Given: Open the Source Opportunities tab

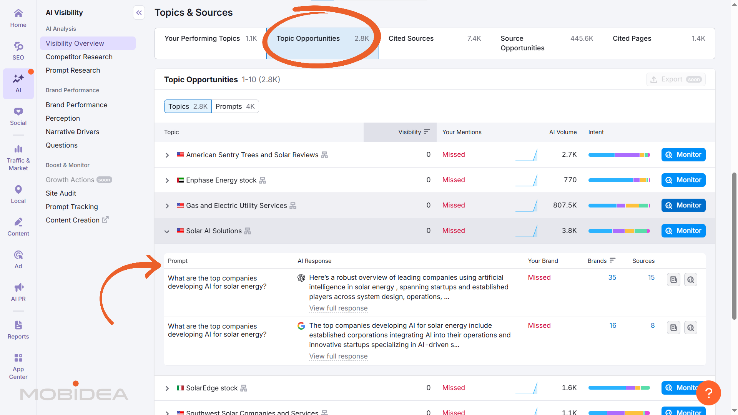Looking at the screenshot, I should [x=522, y=43].
